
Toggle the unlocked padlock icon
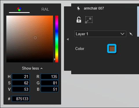(79, 20)
